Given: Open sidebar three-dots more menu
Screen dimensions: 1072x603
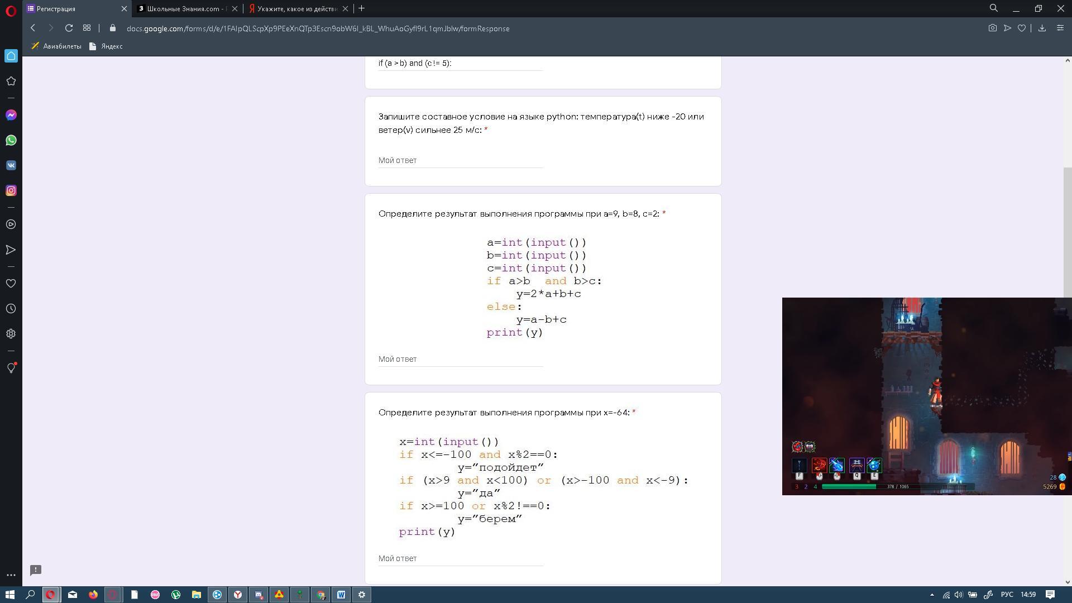Looking at the screenshot, I should 11,575.
